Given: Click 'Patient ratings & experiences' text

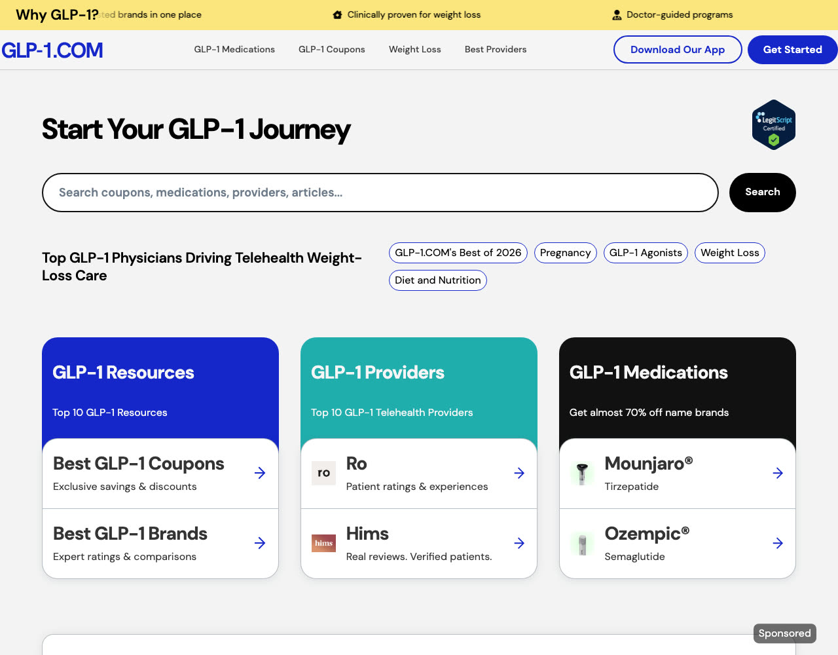Looking at the screenshot, I should [417, 487].
